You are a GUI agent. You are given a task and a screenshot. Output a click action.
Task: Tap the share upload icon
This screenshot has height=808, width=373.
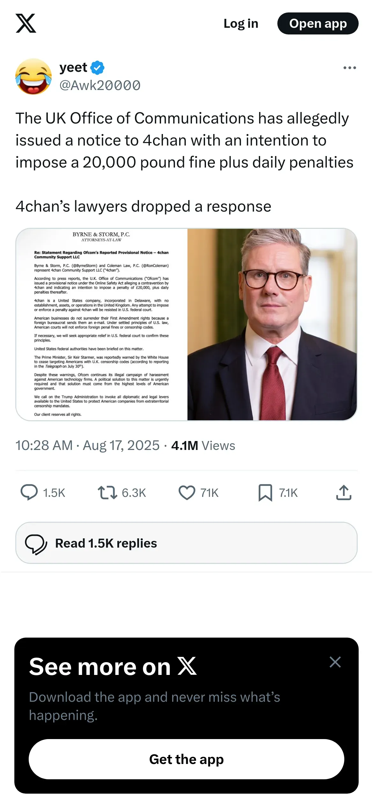tap(344, 492)
